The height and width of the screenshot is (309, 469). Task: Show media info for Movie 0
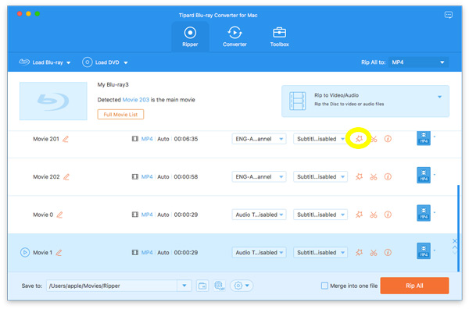point(388,215)
